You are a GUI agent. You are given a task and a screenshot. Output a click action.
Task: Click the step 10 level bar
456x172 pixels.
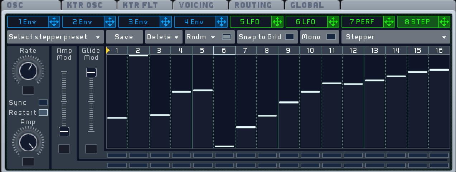tap(310, 92)
